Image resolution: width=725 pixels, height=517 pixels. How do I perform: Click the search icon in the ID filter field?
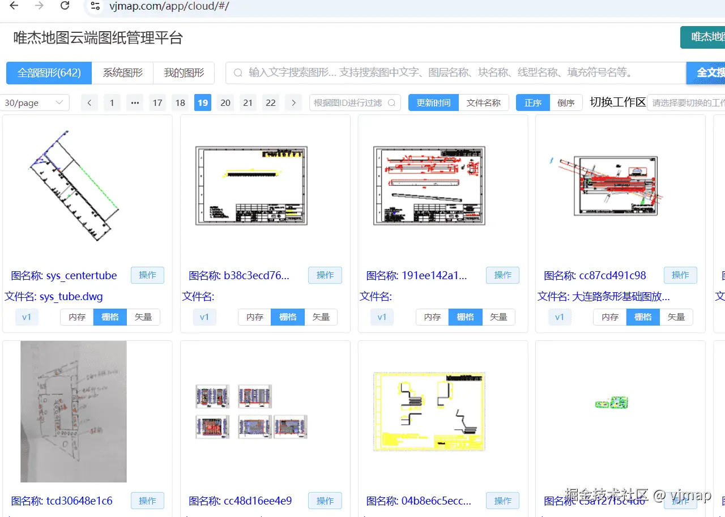(x=392, y=102)
